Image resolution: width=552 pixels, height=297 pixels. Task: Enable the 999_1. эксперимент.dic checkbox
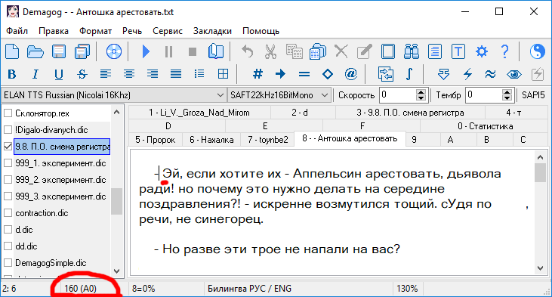pyautogui.click(x=8, y=162)
